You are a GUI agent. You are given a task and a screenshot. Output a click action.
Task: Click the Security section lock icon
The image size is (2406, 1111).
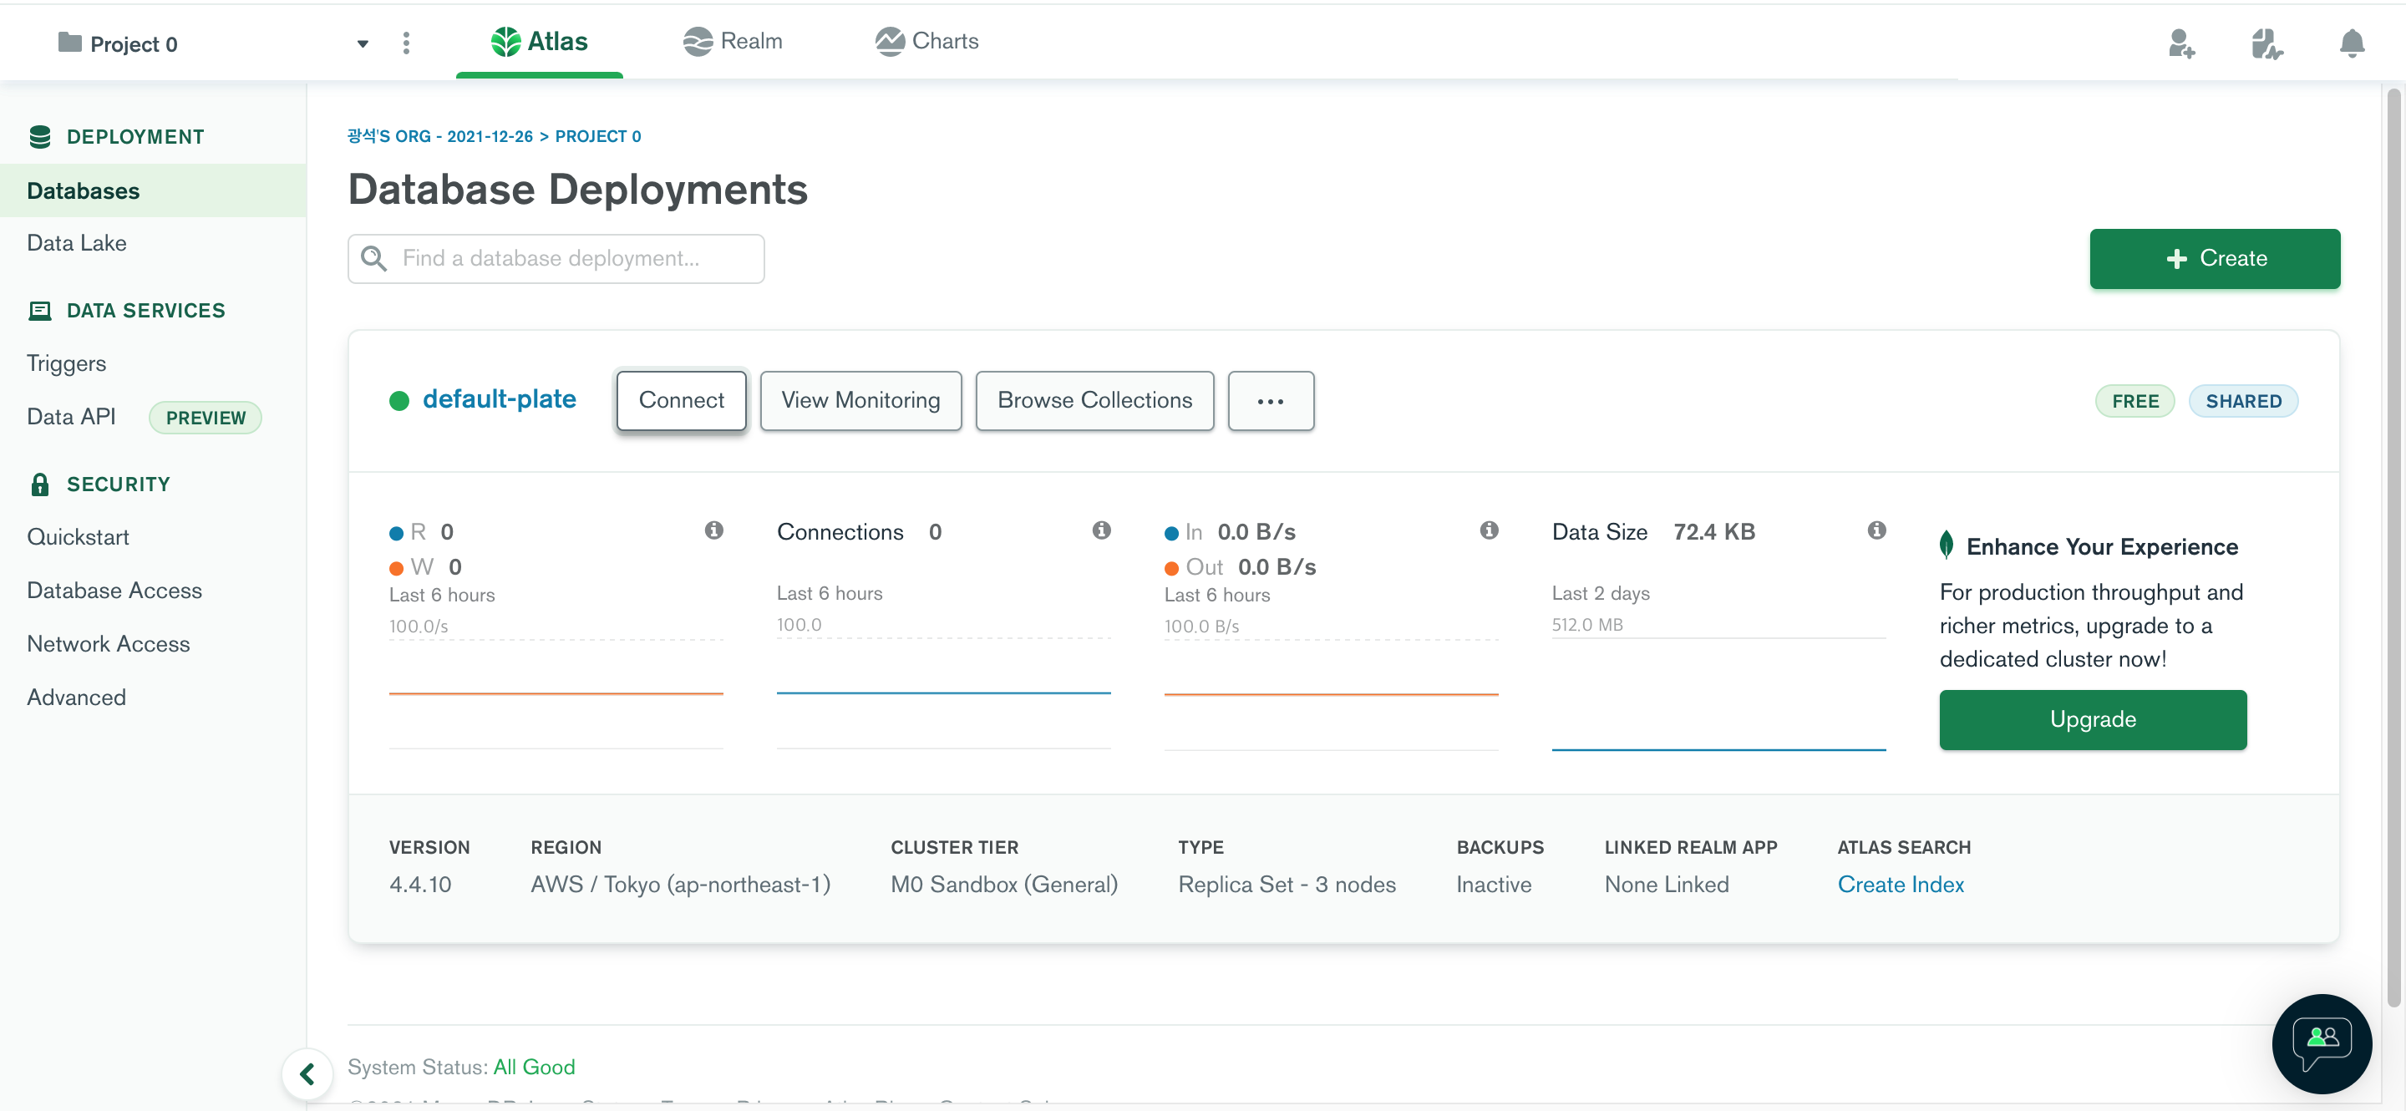click(x=40, y=484)
